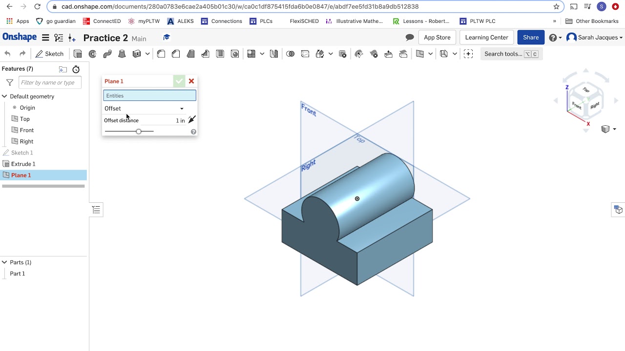Select Part 1 in parts list
The width and height of the screenshot is (625, 351).
point(17,273)
